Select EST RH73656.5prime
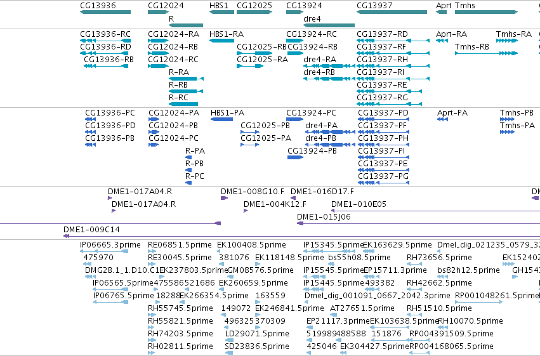The height and width of the screenshot is (356, 540). [x=414, y=264]
